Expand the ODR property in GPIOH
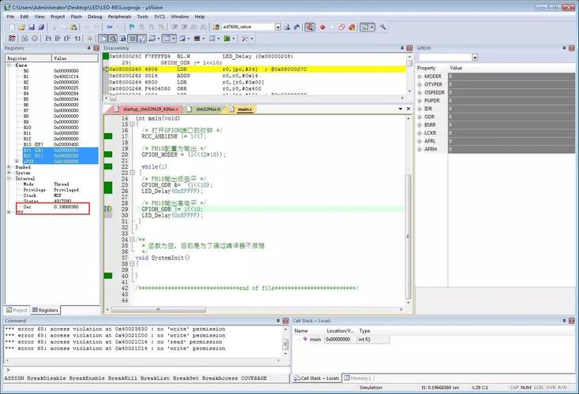579x394 pixels. [420, 117]
